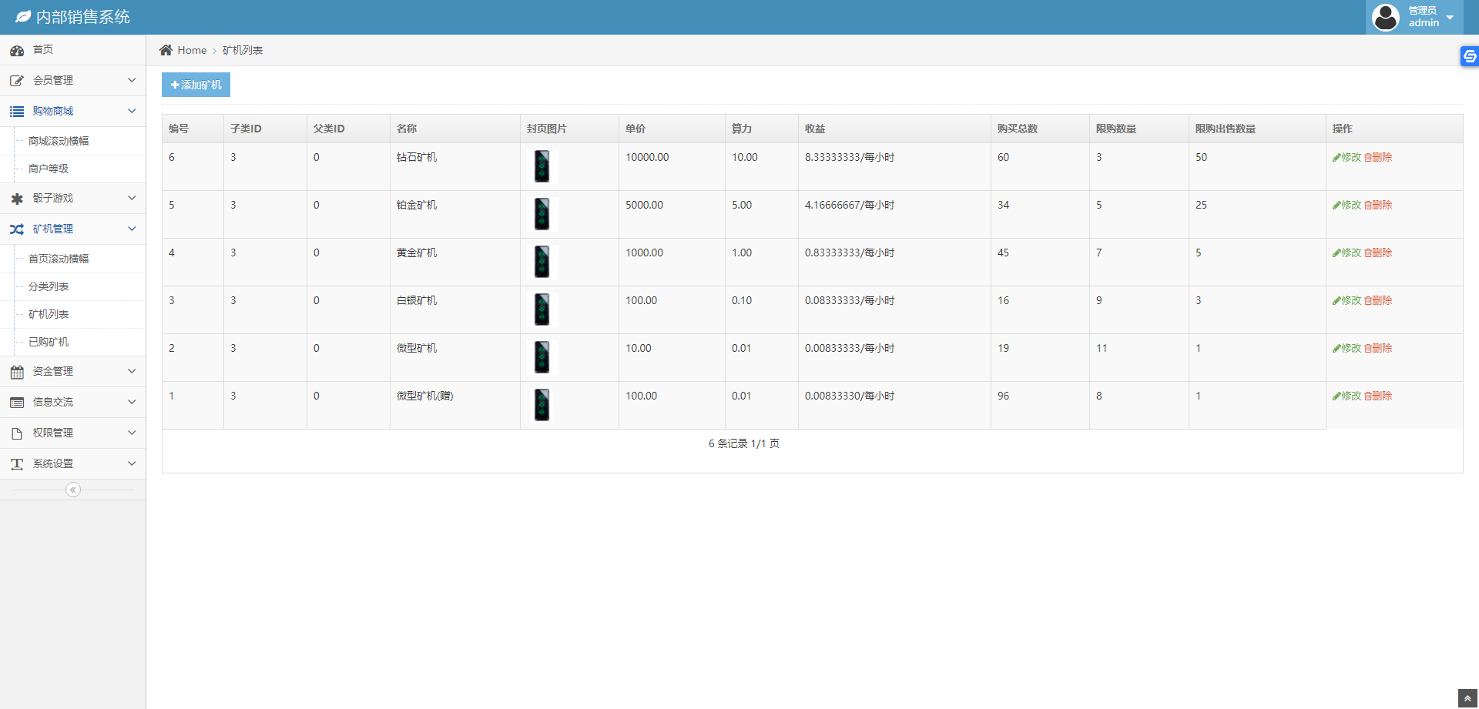1479x709 pixels.
Task: Click the admin user avatar
Action: pos(1385,17)
